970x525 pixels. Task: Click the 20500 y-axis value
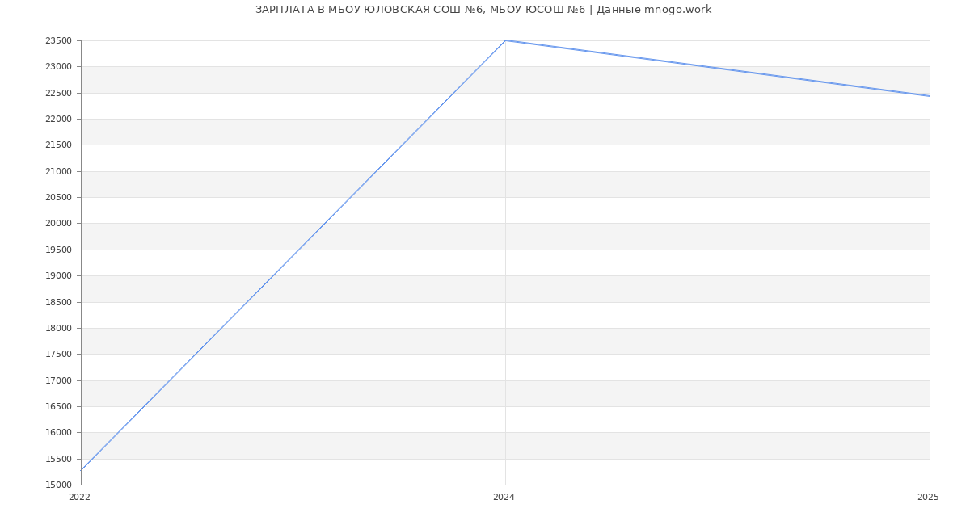click(x=59, y=197)
